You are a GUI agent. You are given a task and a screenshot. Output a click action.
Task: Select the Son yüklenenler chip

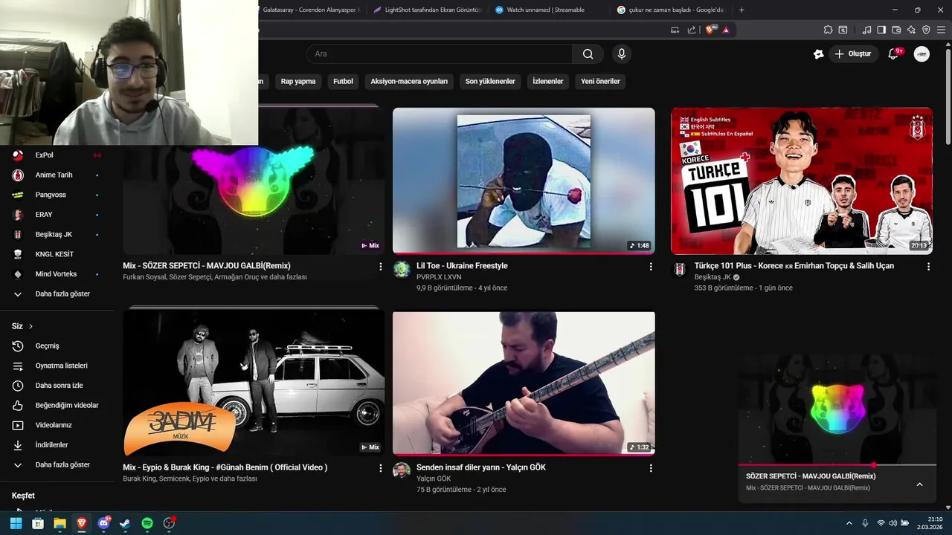[x=490, y=81]
